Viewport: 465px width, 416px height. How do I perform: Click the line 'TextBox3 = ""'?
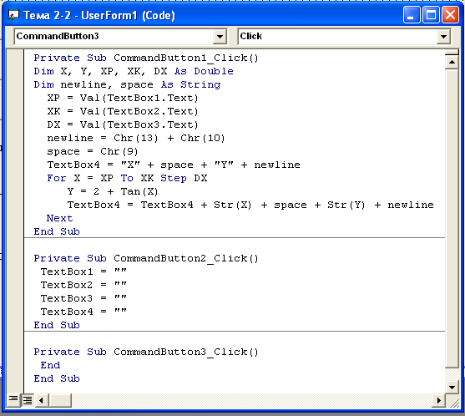[x=83, y=298]
